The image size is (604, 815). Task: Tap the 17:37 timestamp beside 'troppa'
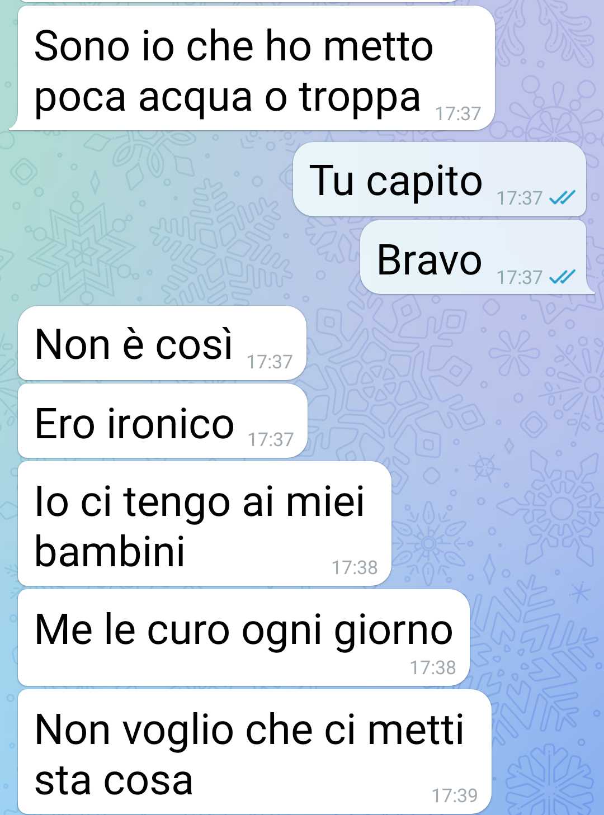click(x=458, y=114)
